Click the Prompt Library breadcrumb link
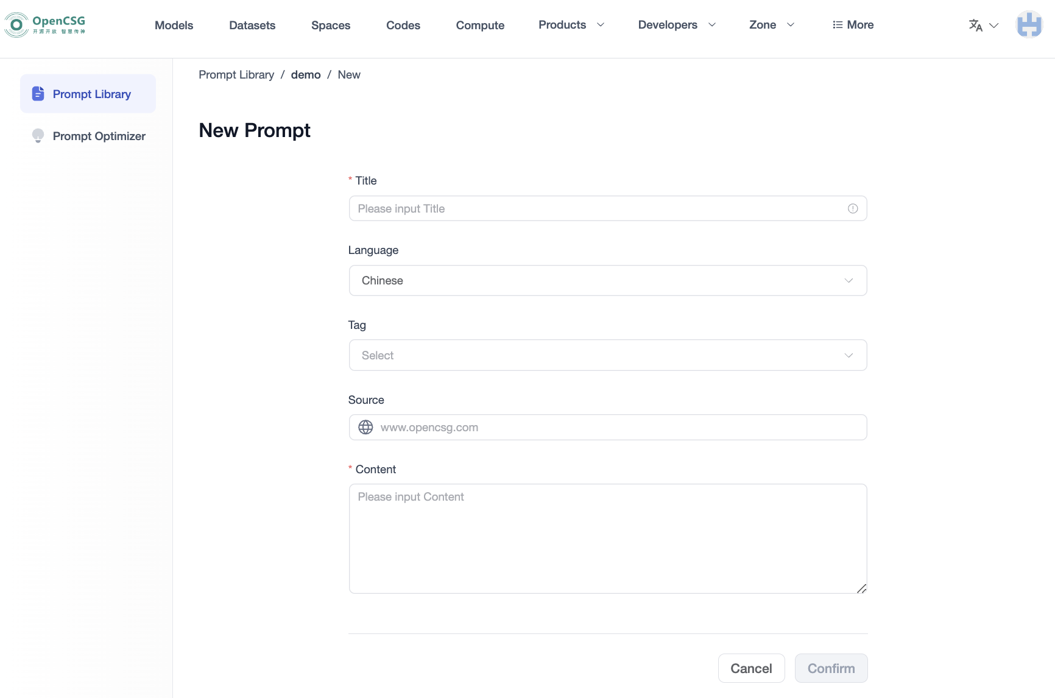 236,74
